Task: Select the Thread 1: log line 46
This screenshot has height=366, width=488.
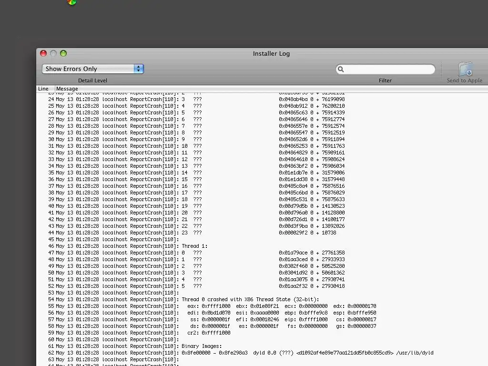Action: tap(262, 246)
